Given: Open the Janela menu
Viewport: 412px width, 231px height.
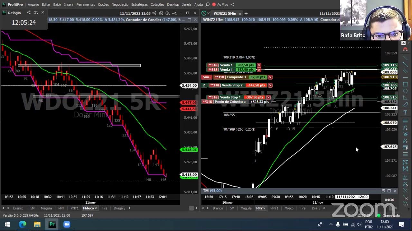Looking at the screenshot, I should [x=187, y=4].
